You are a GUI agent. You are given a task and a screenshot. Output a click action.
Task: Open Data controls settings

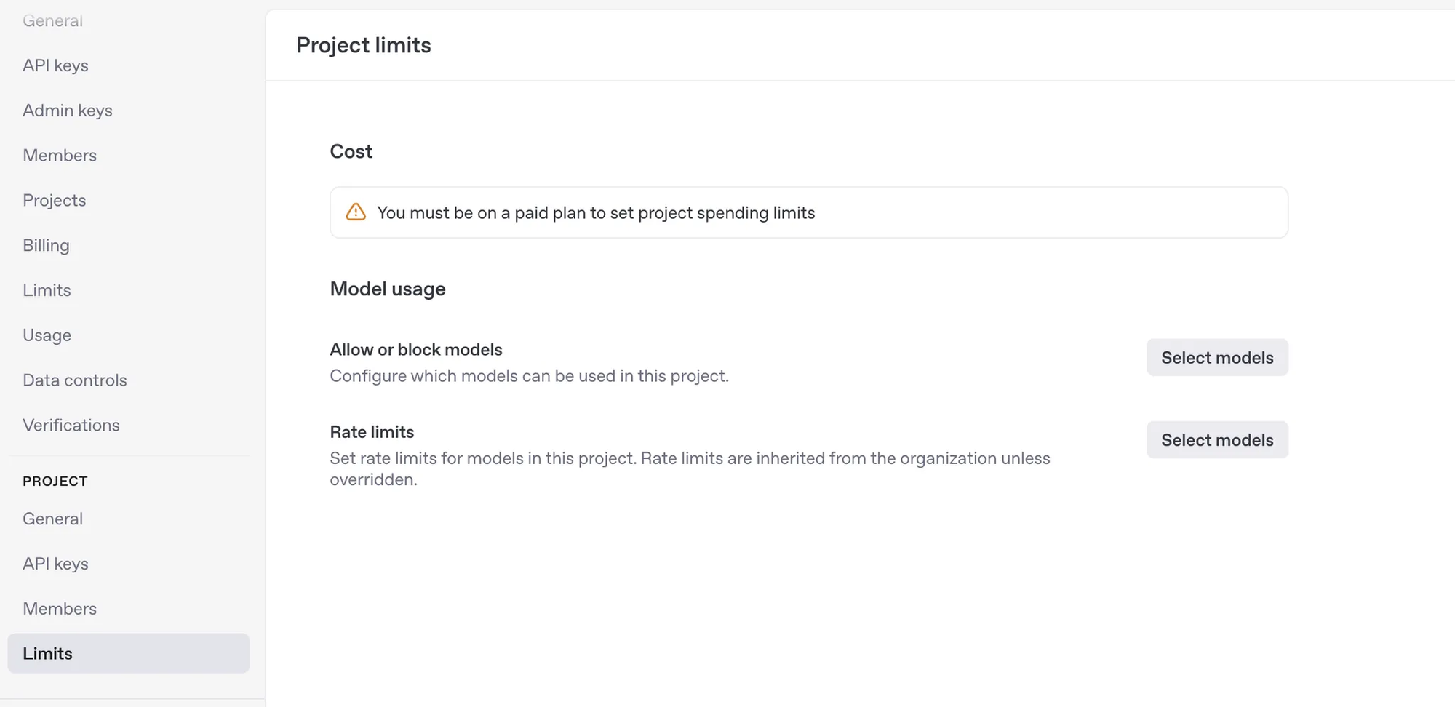click(x=74, y=380)
